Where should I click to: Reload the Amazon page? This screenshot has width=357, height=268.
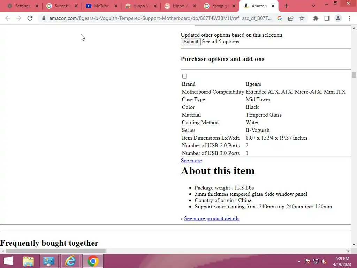[30, 18]
